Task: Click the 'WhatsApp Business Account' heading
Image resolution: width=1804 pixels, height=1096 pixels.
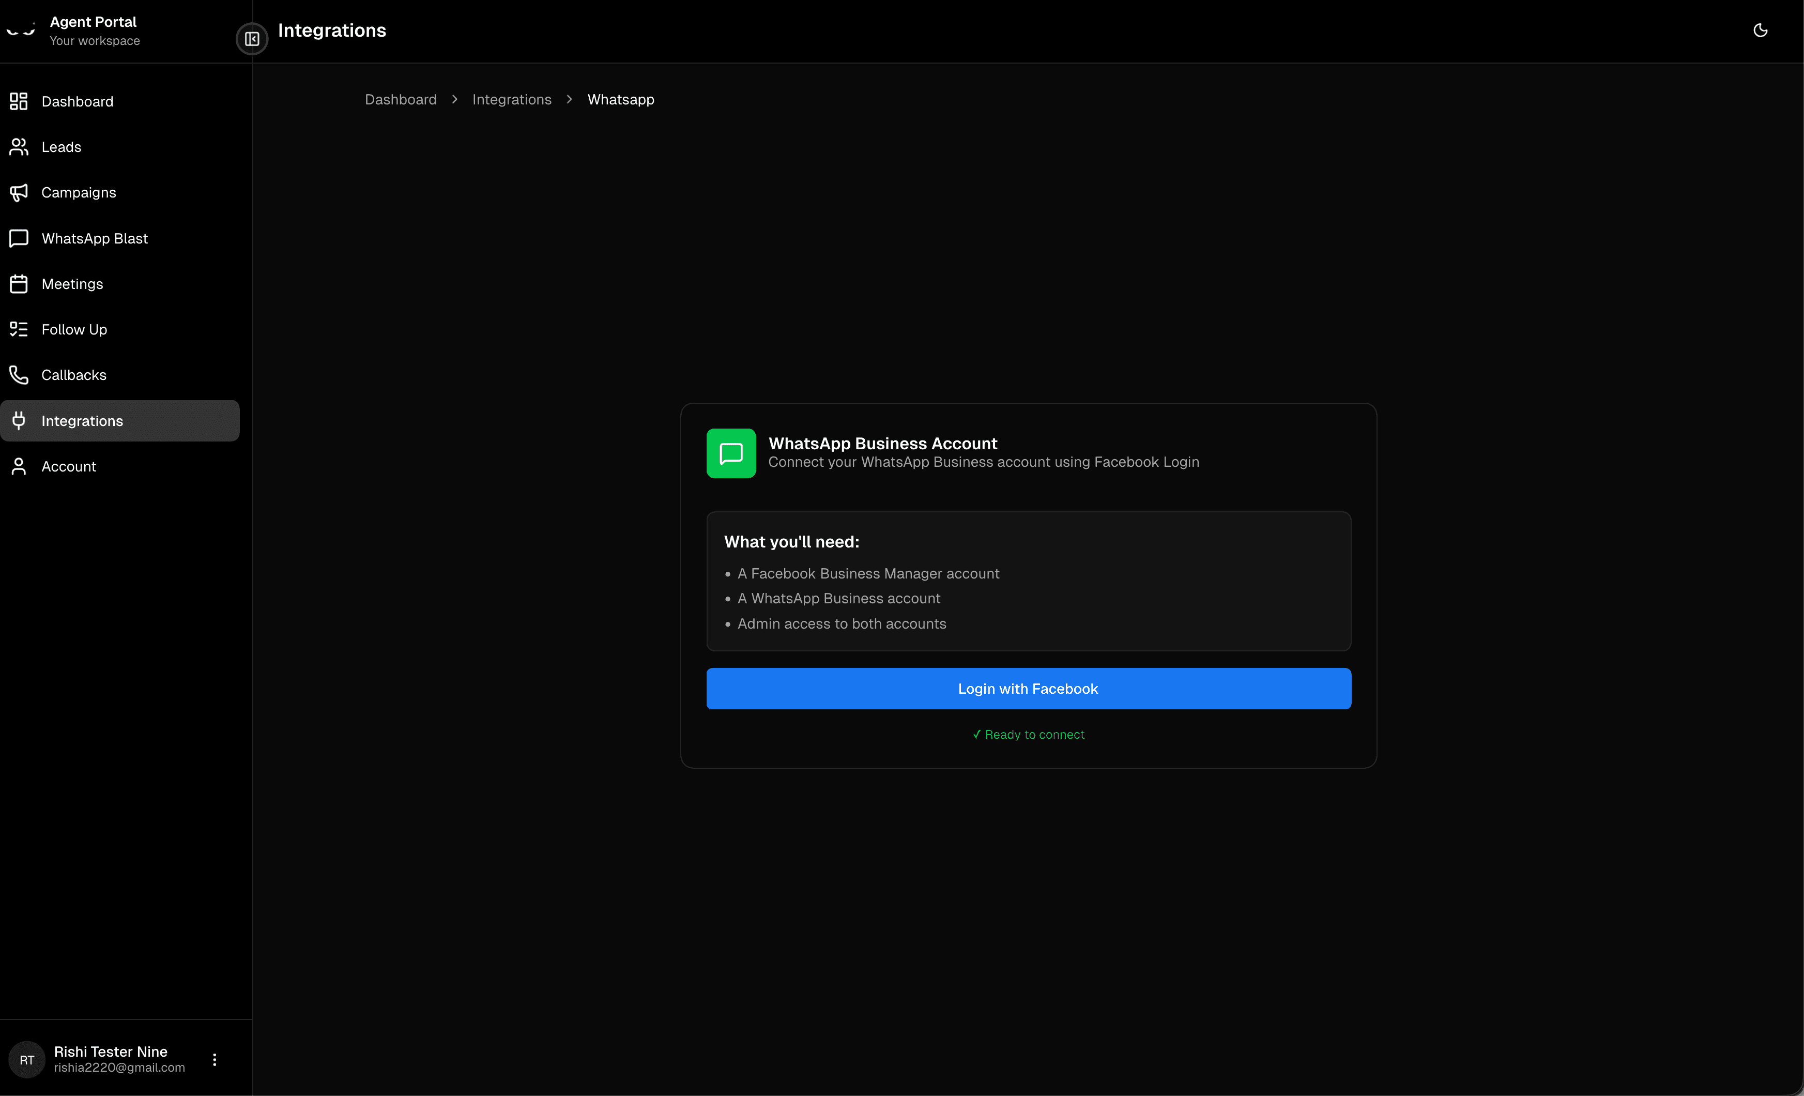Action: click(x=883, y=443)
